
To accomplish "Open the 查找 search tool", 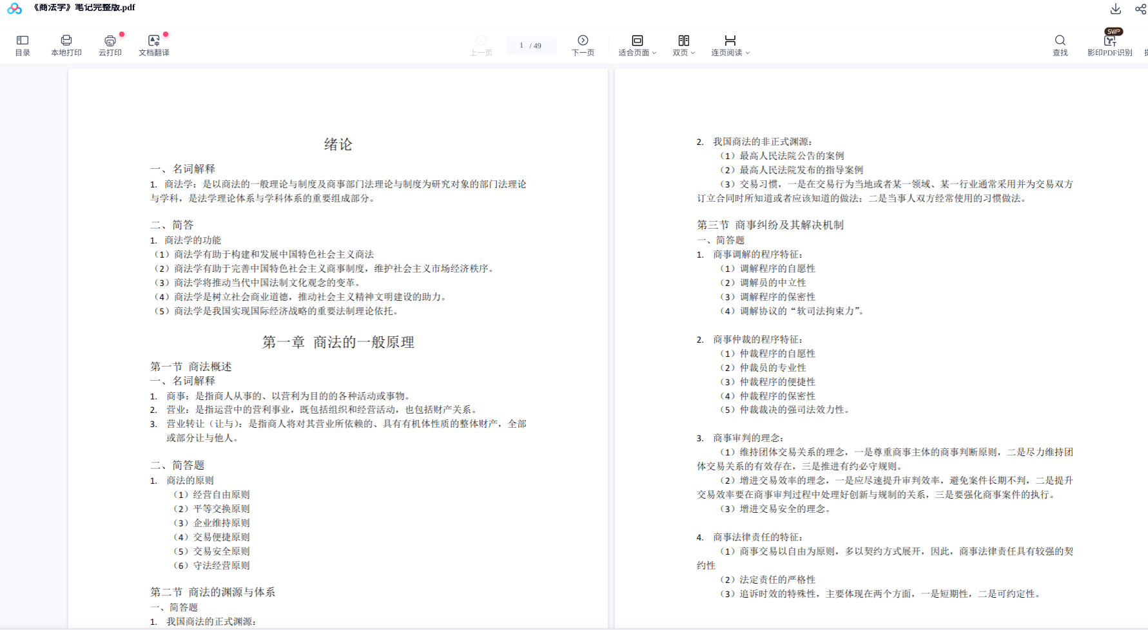I will tap(1060, 45).
